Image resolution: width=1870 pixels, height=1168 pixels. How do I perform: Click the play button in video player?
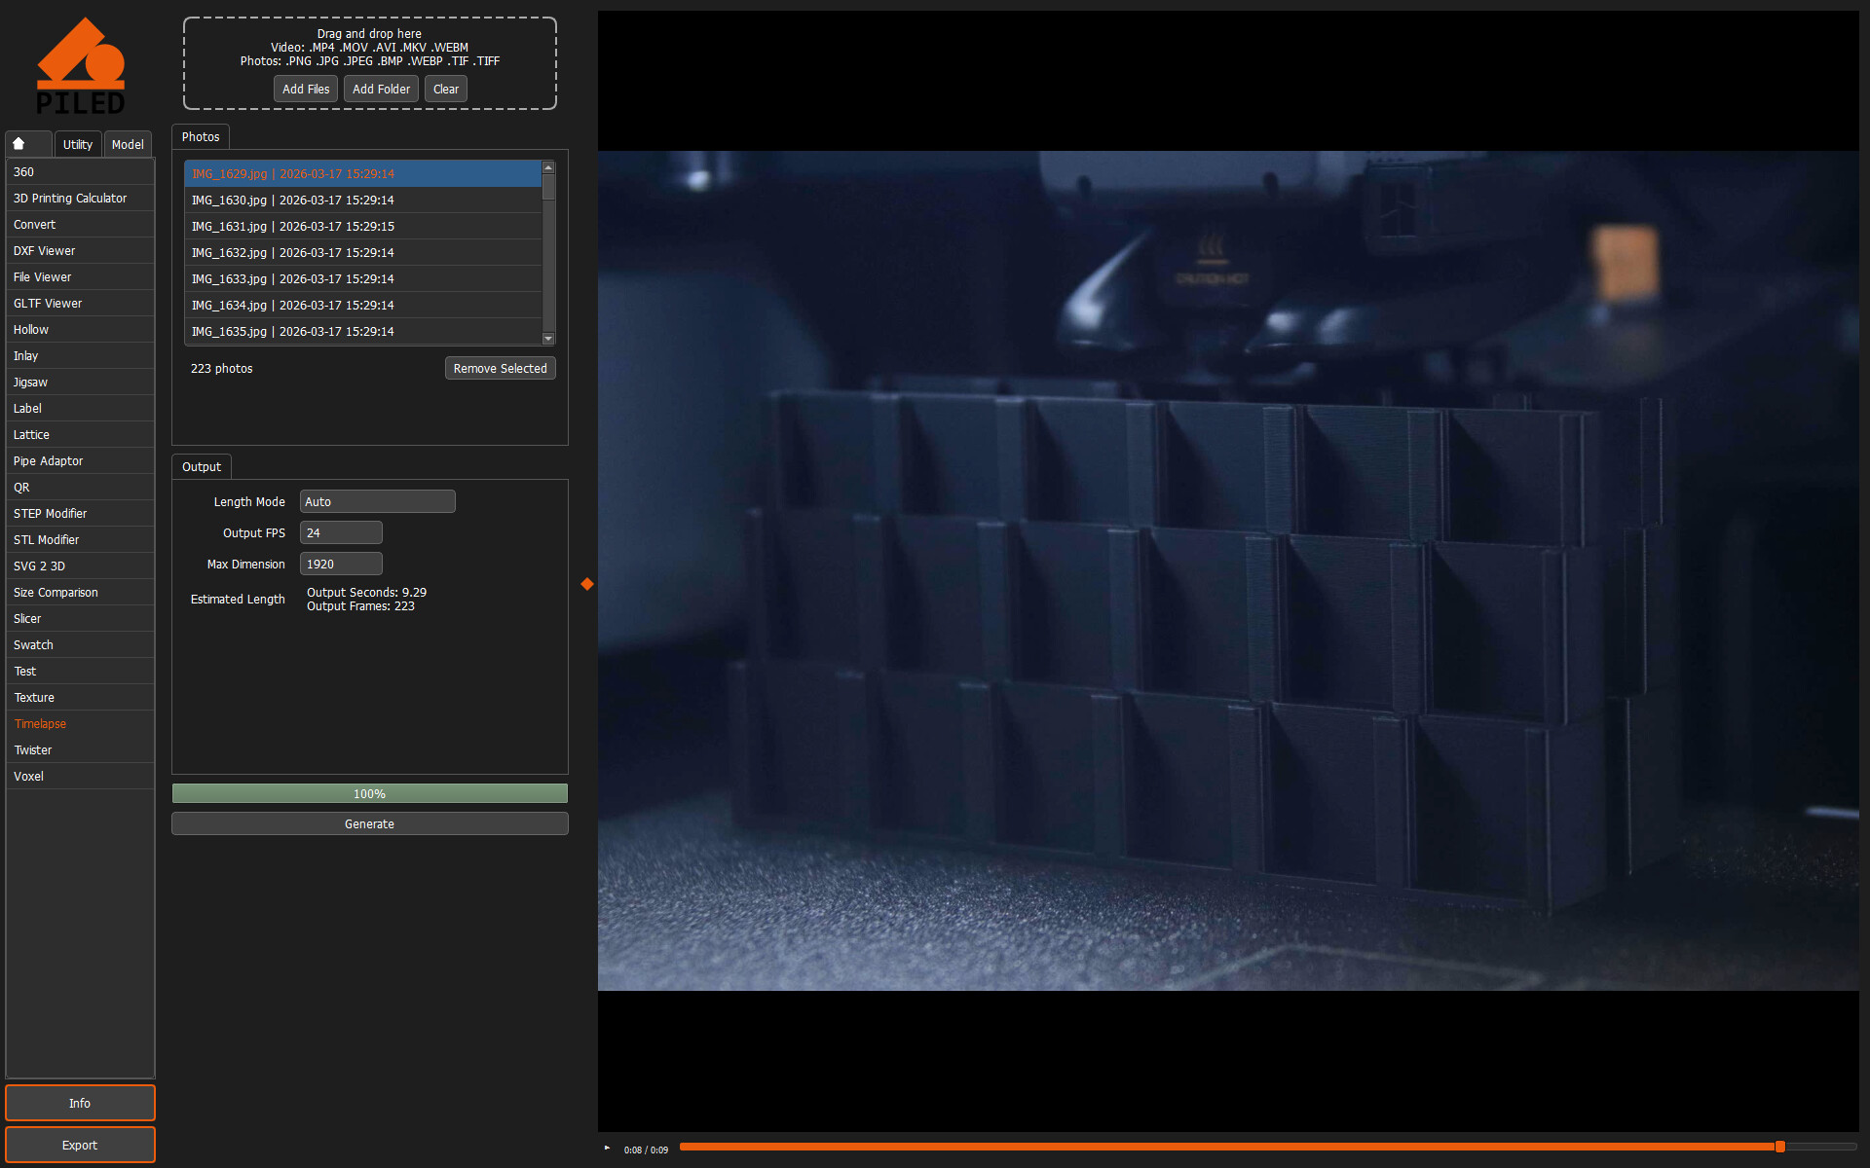coord(607,1149)
